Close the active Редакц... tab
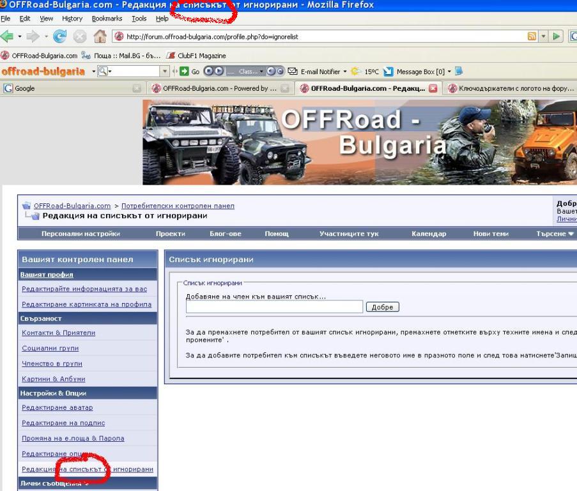577x491 pixels. point(433,88)
